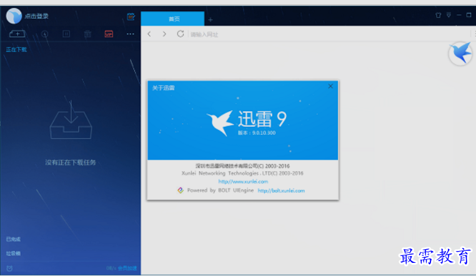Open the main menu dropdown icon
Image resolution: width=476 pixels, height=276 pixels.
click(x=449, y=15)
